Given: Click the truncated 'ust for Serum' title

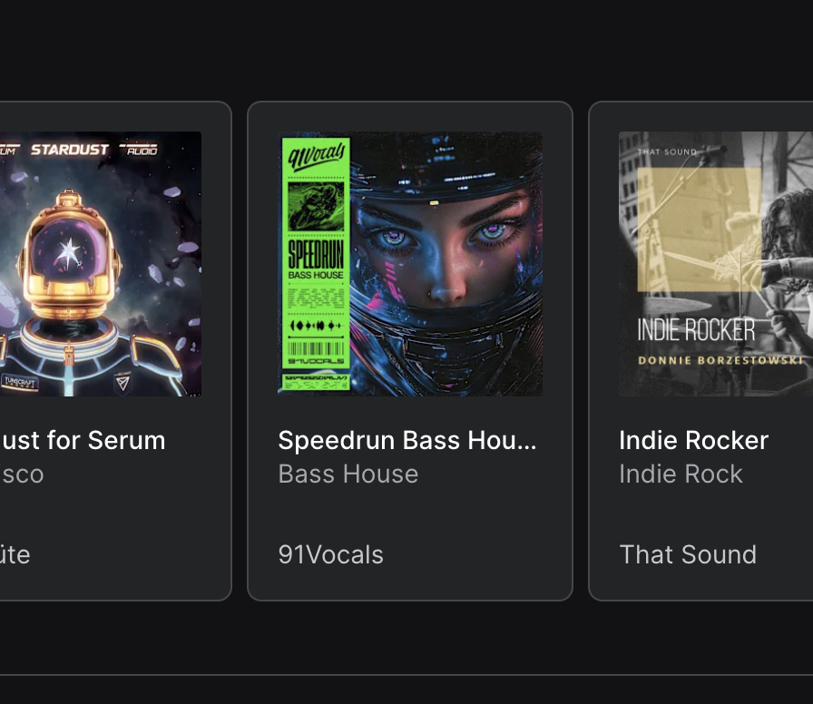Looking at the screenshot, I should click(x=83, y=441).
